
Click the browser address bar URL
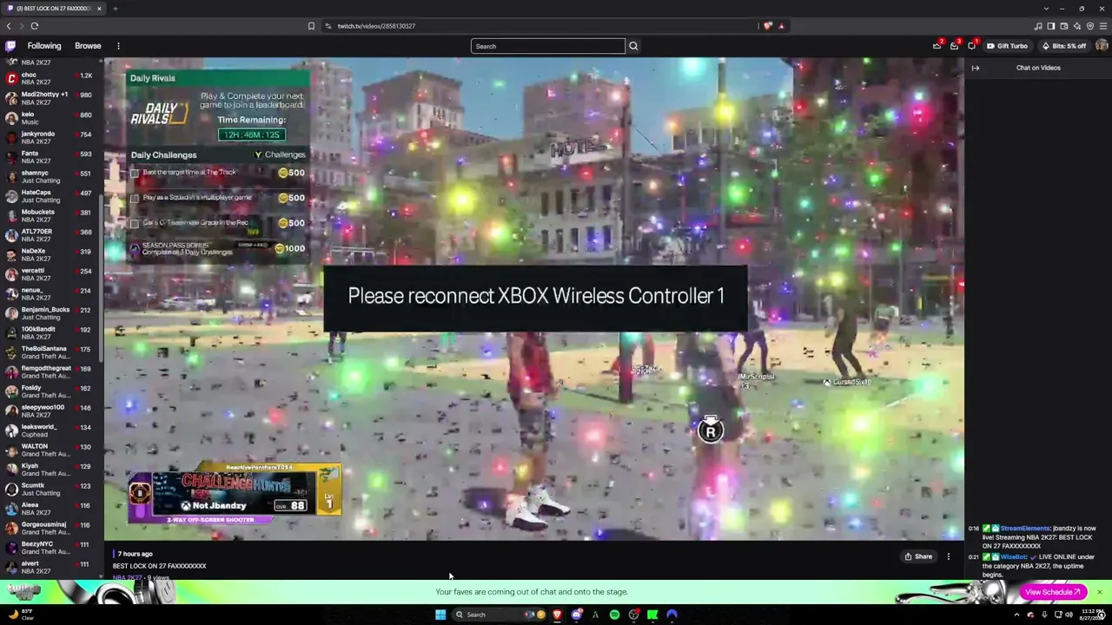[x=376, y=26]
